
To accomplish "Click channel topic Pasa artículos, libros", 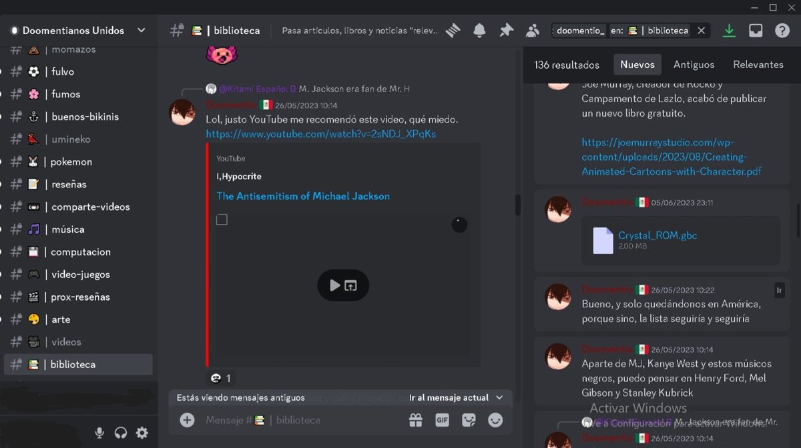I will 360,31.
